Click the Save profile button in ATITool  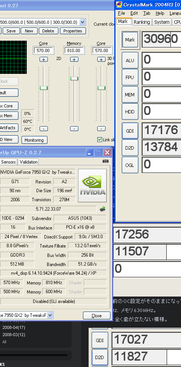point(11,31)
